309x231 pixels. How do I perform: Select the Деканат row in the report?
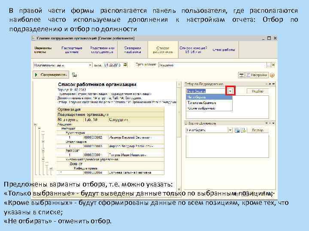[x=110, y=164]
